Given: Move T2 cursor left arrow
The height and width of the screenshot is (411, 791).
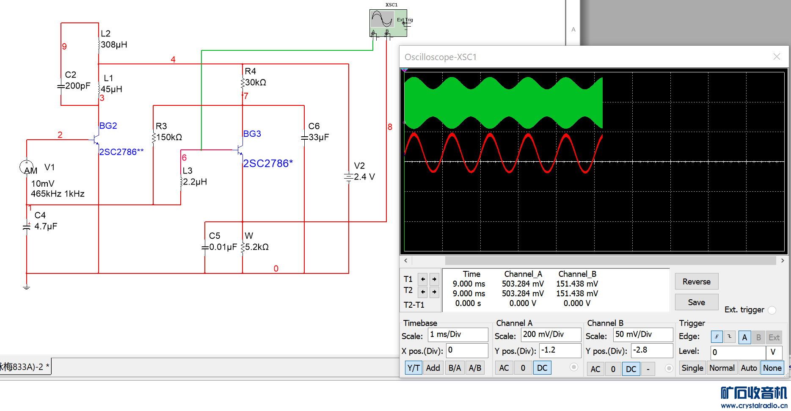Looking at the screenshot, I should pyautogui.click(x=422, y=292).
